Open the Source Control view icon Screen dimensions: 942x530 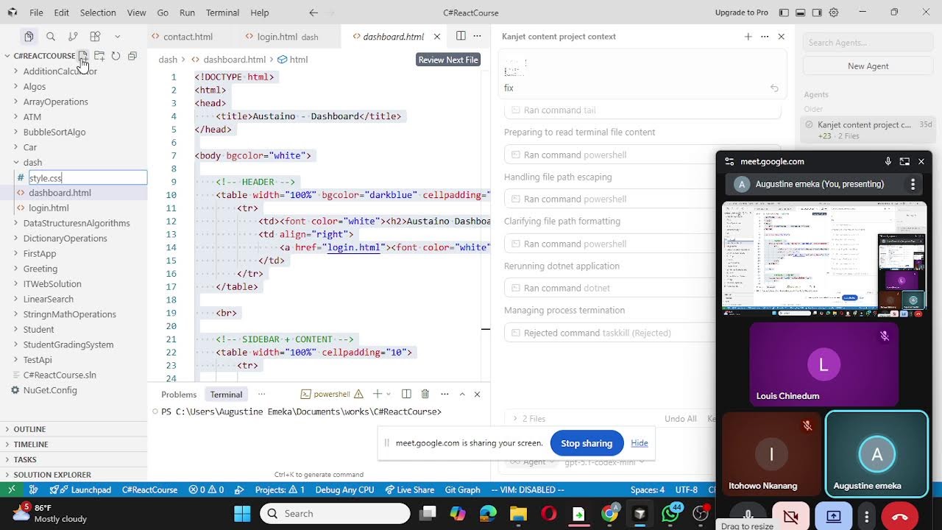click(x=73, y=36)
